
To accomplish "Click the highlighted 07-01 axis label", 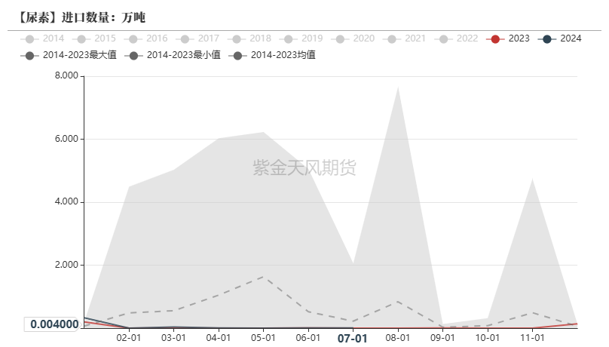I will [x=352, y=339].
